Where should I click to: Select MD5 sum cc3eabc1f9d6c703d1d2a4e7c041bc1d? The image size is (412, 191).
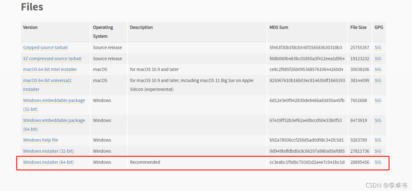pyautogui.click(x=307, y=162)
